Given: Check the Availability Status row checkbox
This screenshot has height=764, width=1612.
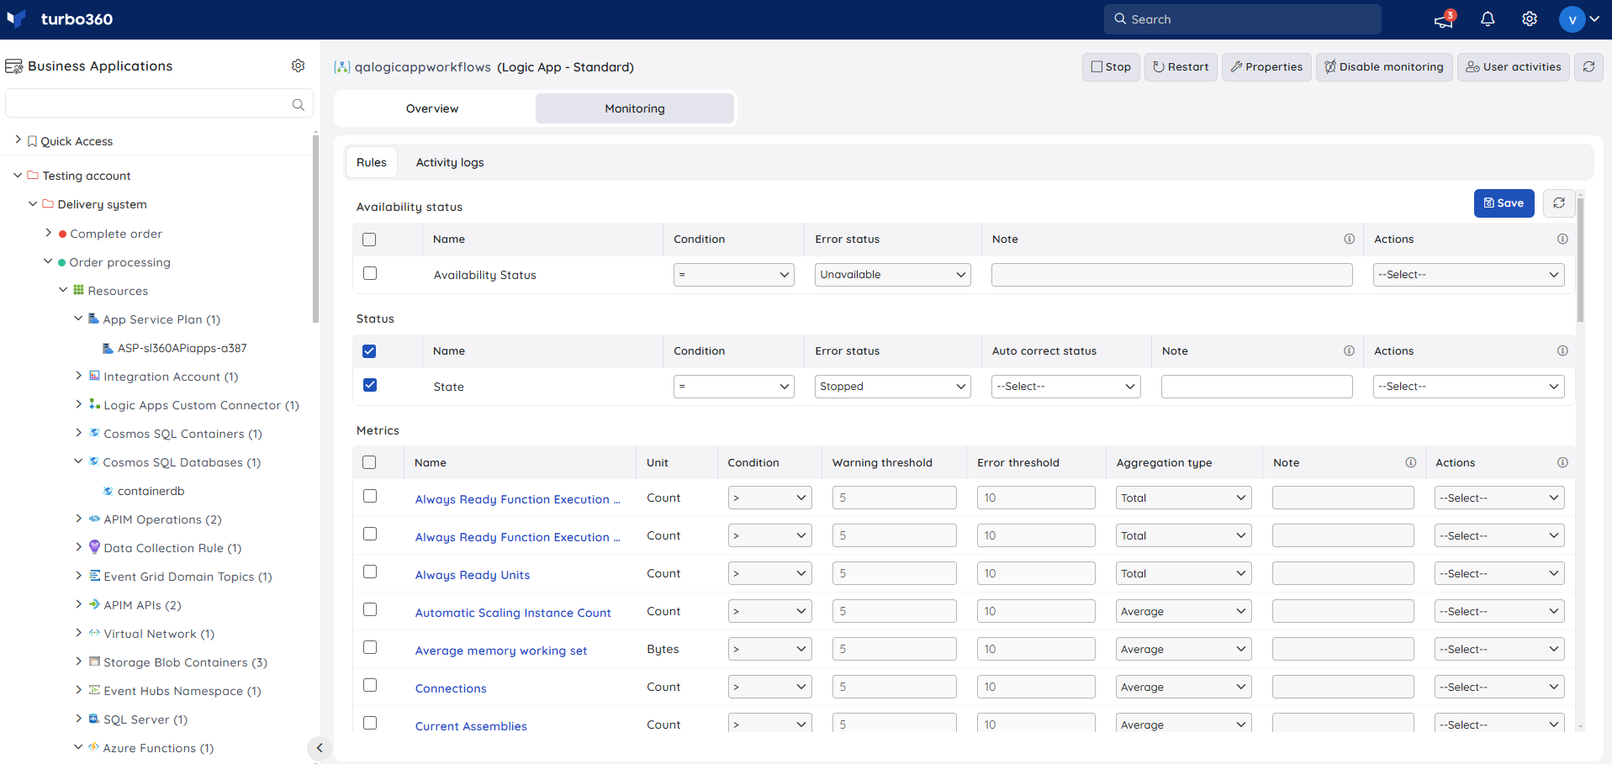Looking at the screenshot, I should pyautogui.click(x=370, y=273).
